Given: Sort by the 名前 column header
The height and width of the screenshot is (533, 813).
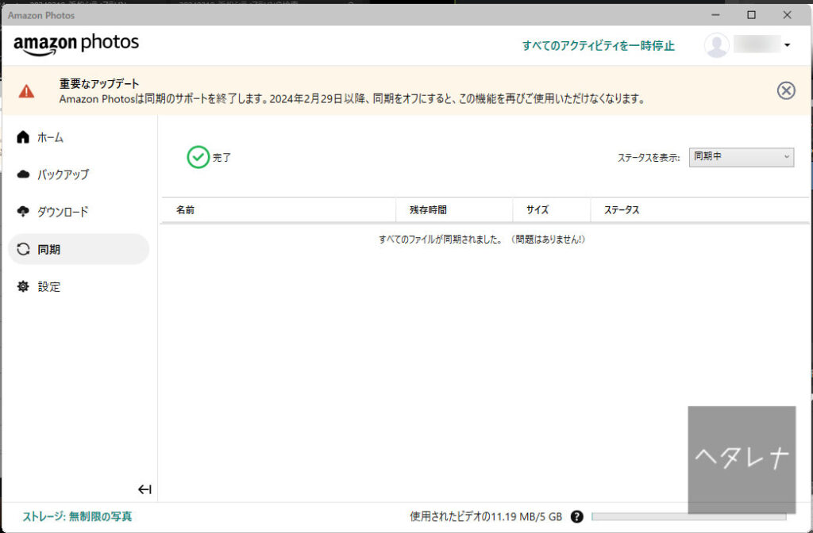Looking at the screenshot, I should tap(186, 210).
